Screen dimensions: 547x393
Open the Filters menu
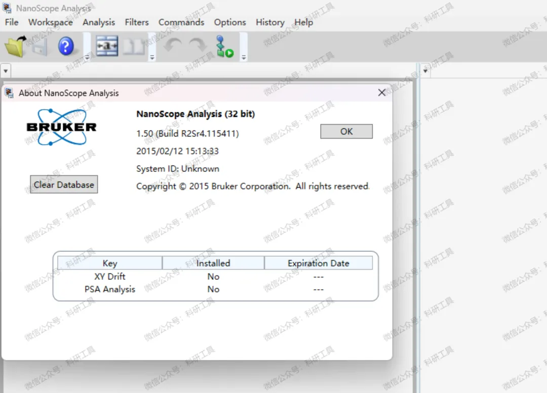[x=137, y=22]
